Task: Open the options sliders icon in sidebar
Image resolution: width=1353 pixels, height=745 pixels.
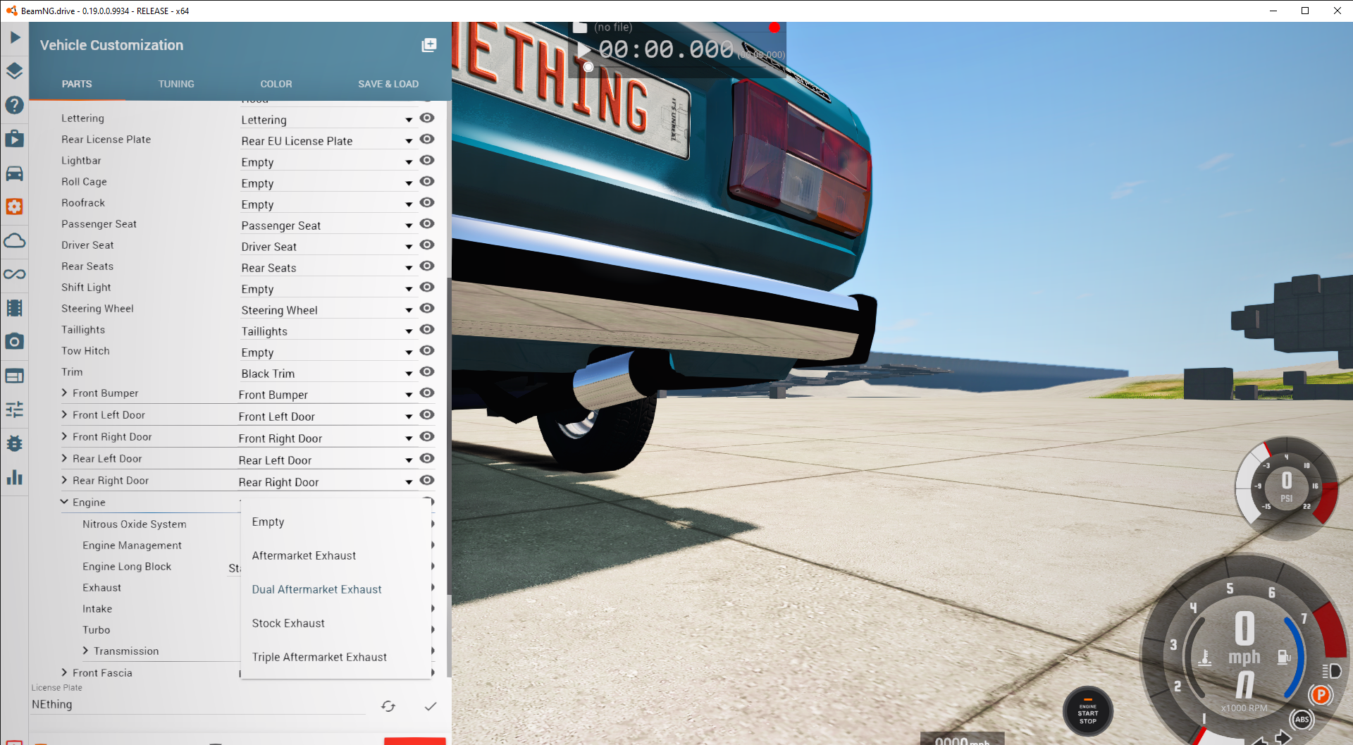Action: (15, 410)
